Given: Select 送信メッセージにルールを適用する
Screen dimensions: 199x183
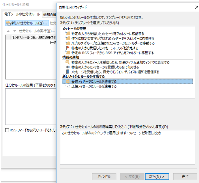Looking at the screenshot, I should coord(94,86).
